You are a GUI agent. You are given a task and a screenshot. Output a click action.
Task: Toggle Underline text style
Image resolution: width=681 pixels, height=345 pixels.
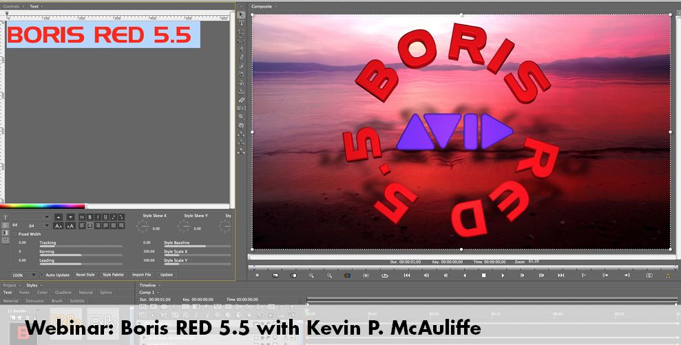pos(105,216)
